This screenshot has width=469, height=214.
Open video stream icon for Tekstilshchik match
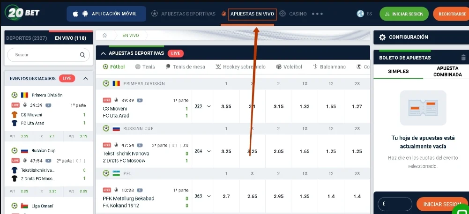point(140,145)
